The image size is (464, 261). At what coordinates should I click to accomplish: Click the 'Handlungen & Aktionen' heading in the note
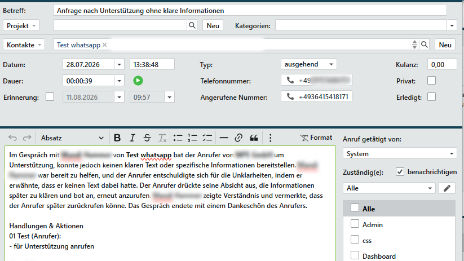click(46, 226)
